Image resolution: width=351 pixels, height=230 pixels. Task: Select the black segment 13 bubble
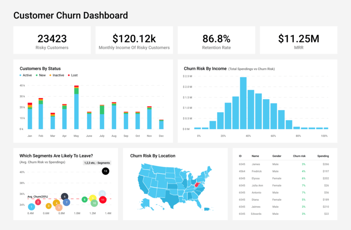click(x=105, y=171)
